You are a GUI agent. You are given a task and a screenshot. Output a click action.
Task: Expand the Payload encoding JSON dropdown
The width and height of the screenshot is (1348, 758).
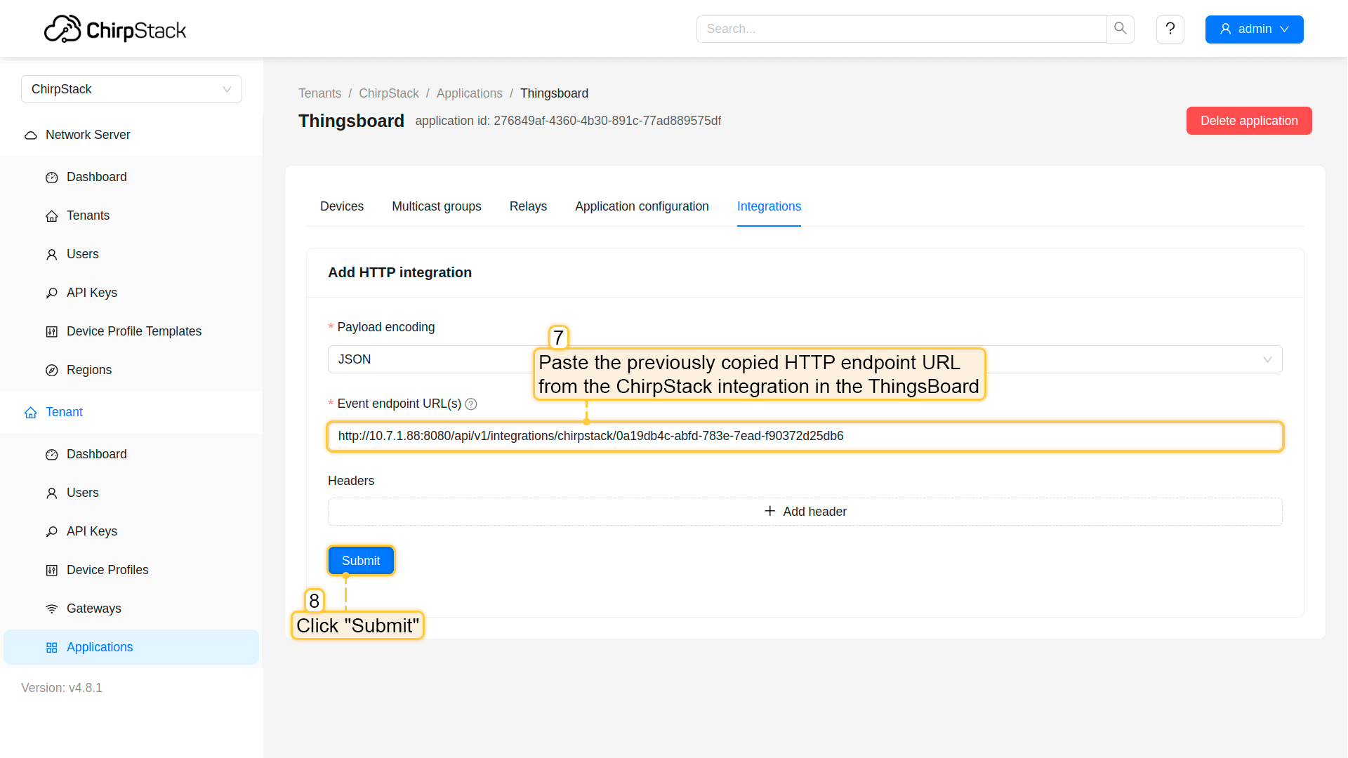[x=1123, y=359]
